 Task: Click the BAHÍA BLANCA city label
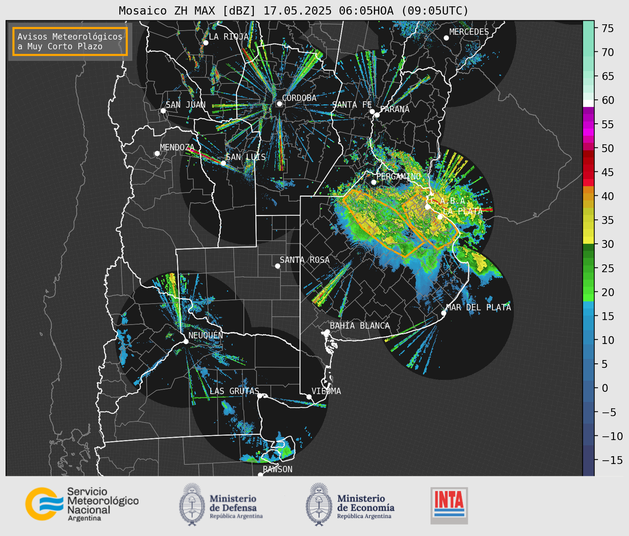pyautogui.click(x=360, y=326)
